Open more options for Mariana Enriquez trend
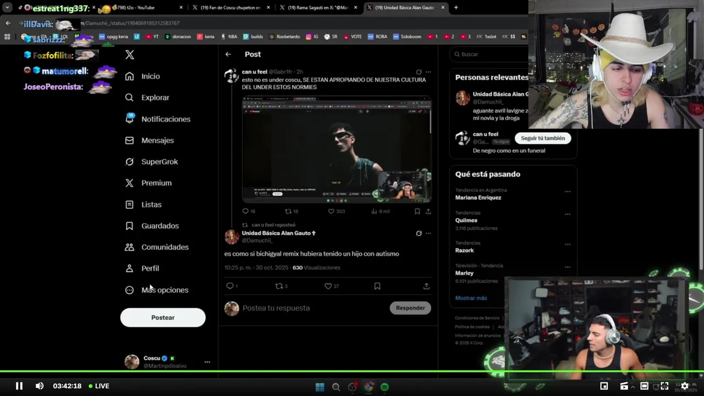This screenshot has width=704, height=396. click(568, 192)
